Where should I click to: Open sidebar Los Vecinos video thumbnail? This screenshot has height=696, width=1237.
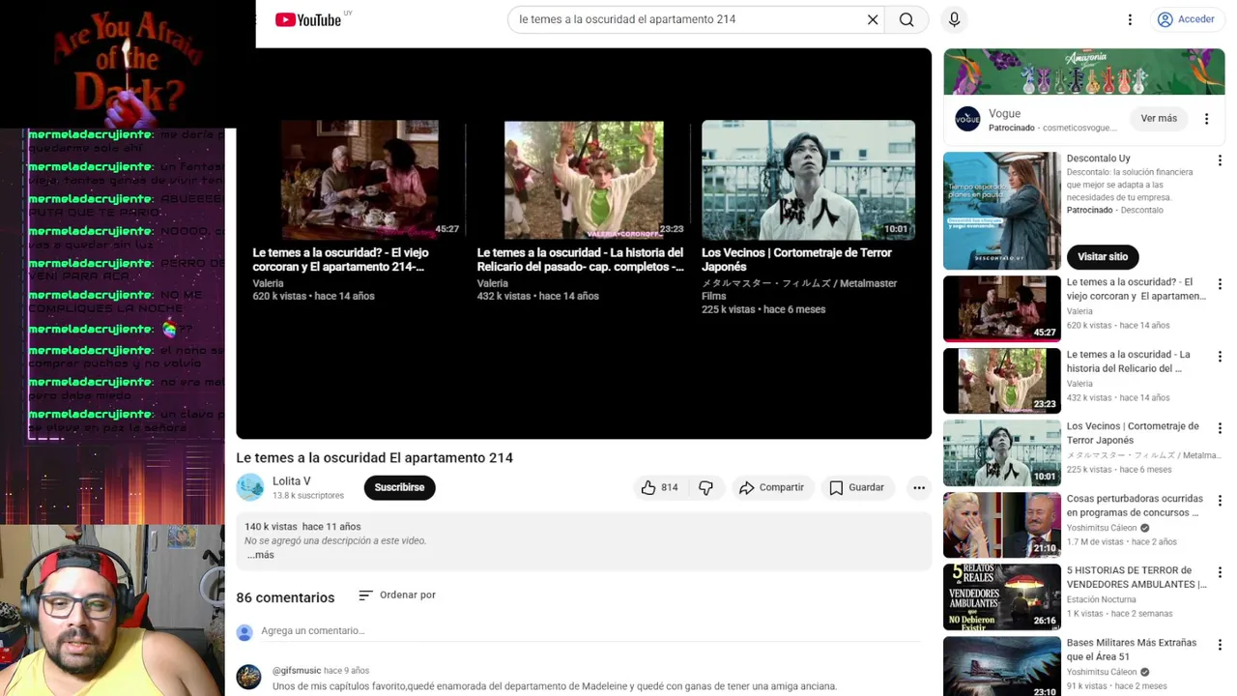[x=1002, y=452]
